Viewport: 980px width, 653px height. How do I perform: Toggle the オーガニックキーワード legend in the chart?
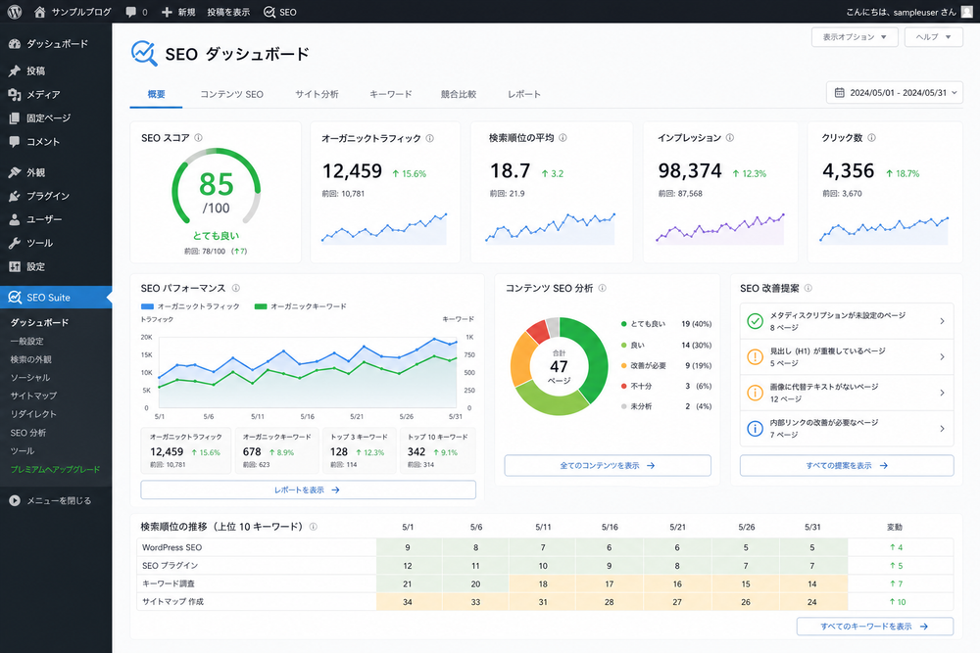point(301,306)
